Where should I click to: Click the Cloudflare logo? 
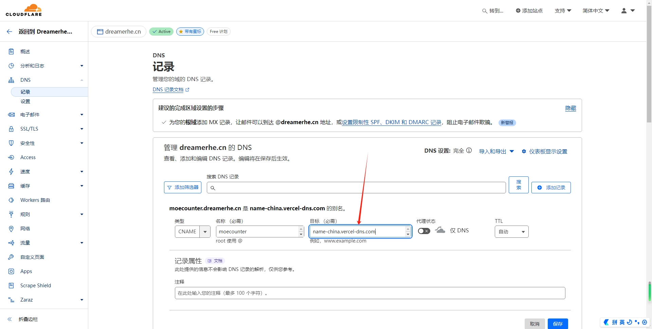(24, 10)
